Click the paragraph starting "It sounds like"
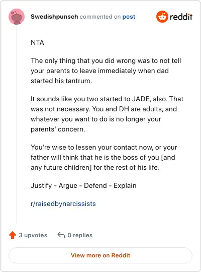This screenshot has width=201, height=272. click(x=107, y=114)
